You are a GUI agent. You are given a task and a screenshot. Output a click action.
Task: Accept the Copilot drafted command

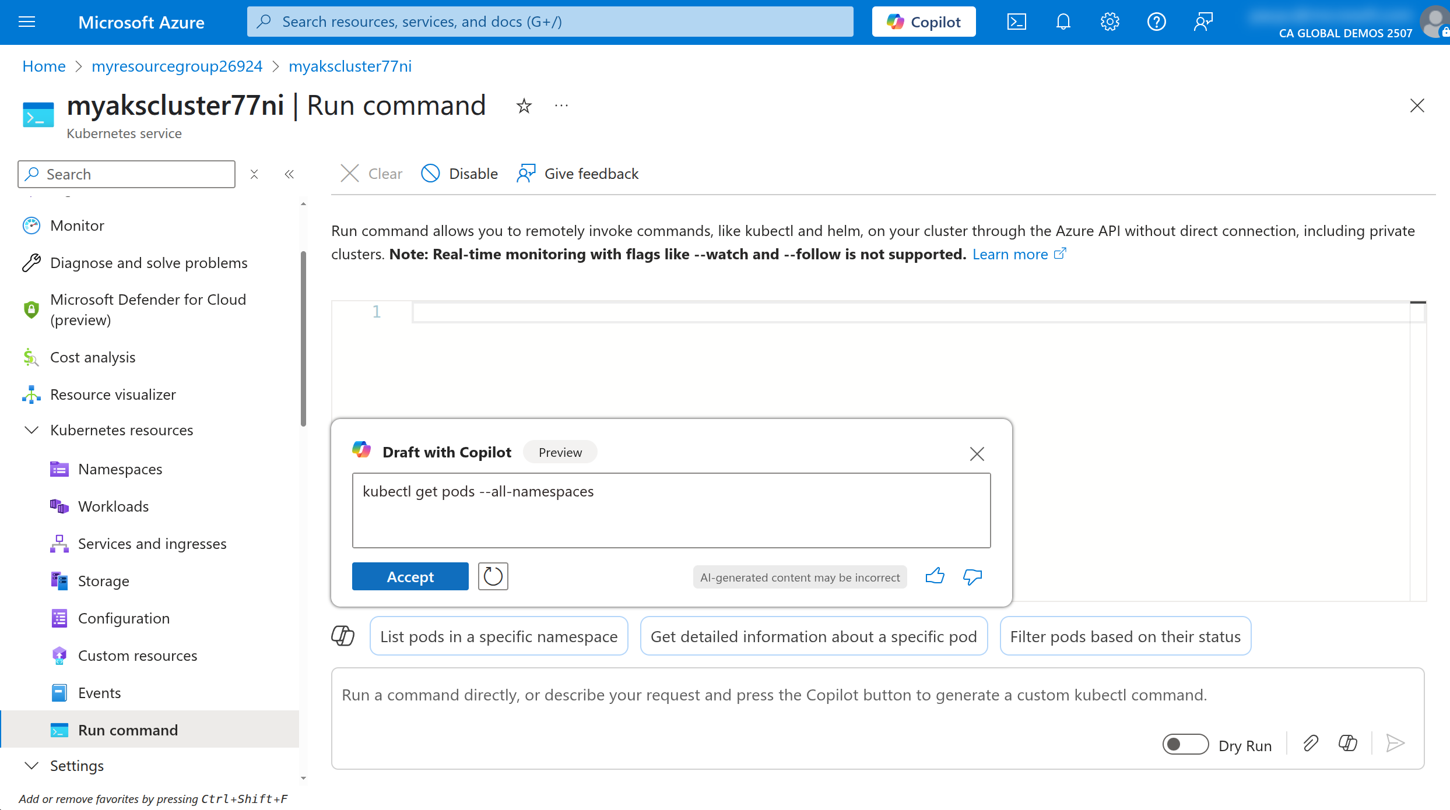[x=410, y=576]
